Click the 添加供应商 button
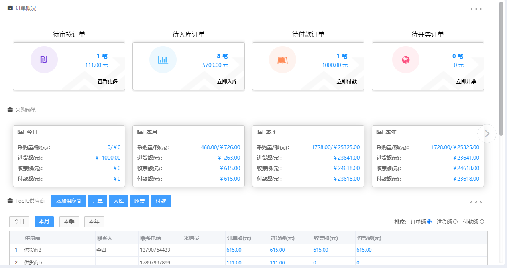507x268 pixels. 69,201
